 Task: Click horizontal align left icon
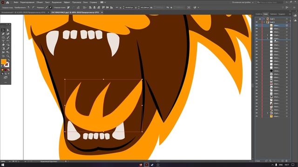click(90, 7)
